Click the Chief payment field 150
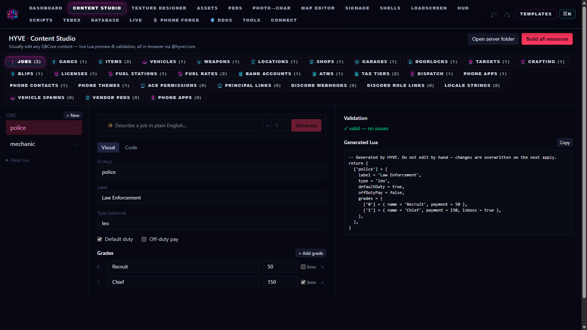This screenshot has height=330, width=587. tap(280, 282)
